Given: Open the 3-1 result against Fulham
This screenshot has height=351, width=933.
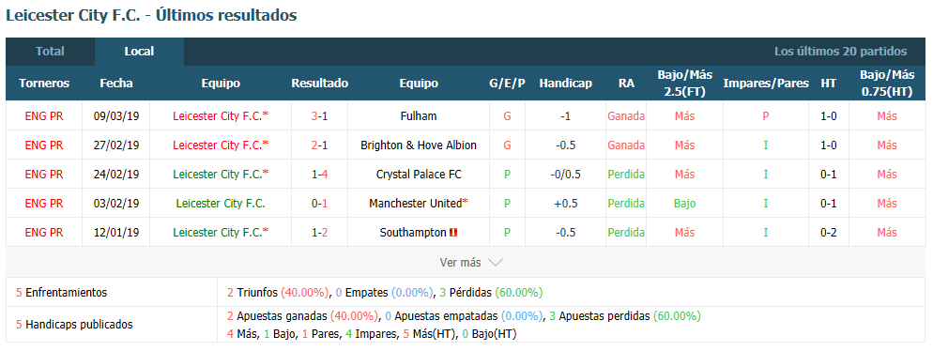Looking at the screenshot, I should coord(319,116).
